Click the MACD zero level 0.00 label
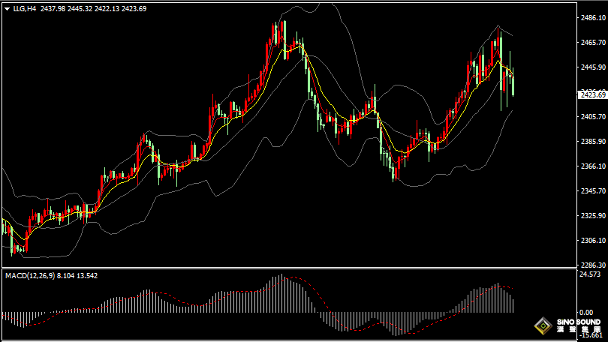This screenshot has width=608, height=342. tap(585, 312)
